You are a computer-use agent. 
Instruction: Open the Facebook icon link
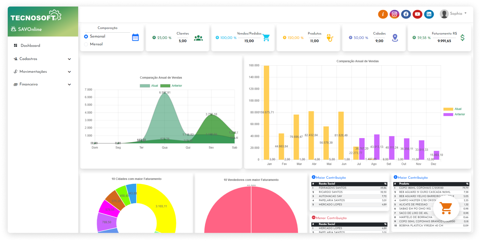point(406,14)
